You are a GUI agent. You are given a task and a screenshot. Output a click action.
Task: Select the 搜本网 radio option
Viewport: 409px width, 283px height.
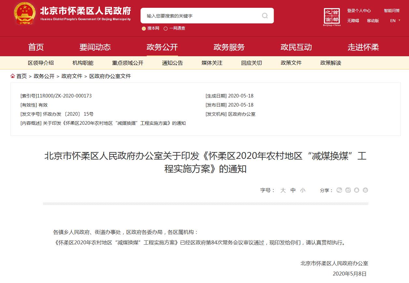[x=144, y=28]
